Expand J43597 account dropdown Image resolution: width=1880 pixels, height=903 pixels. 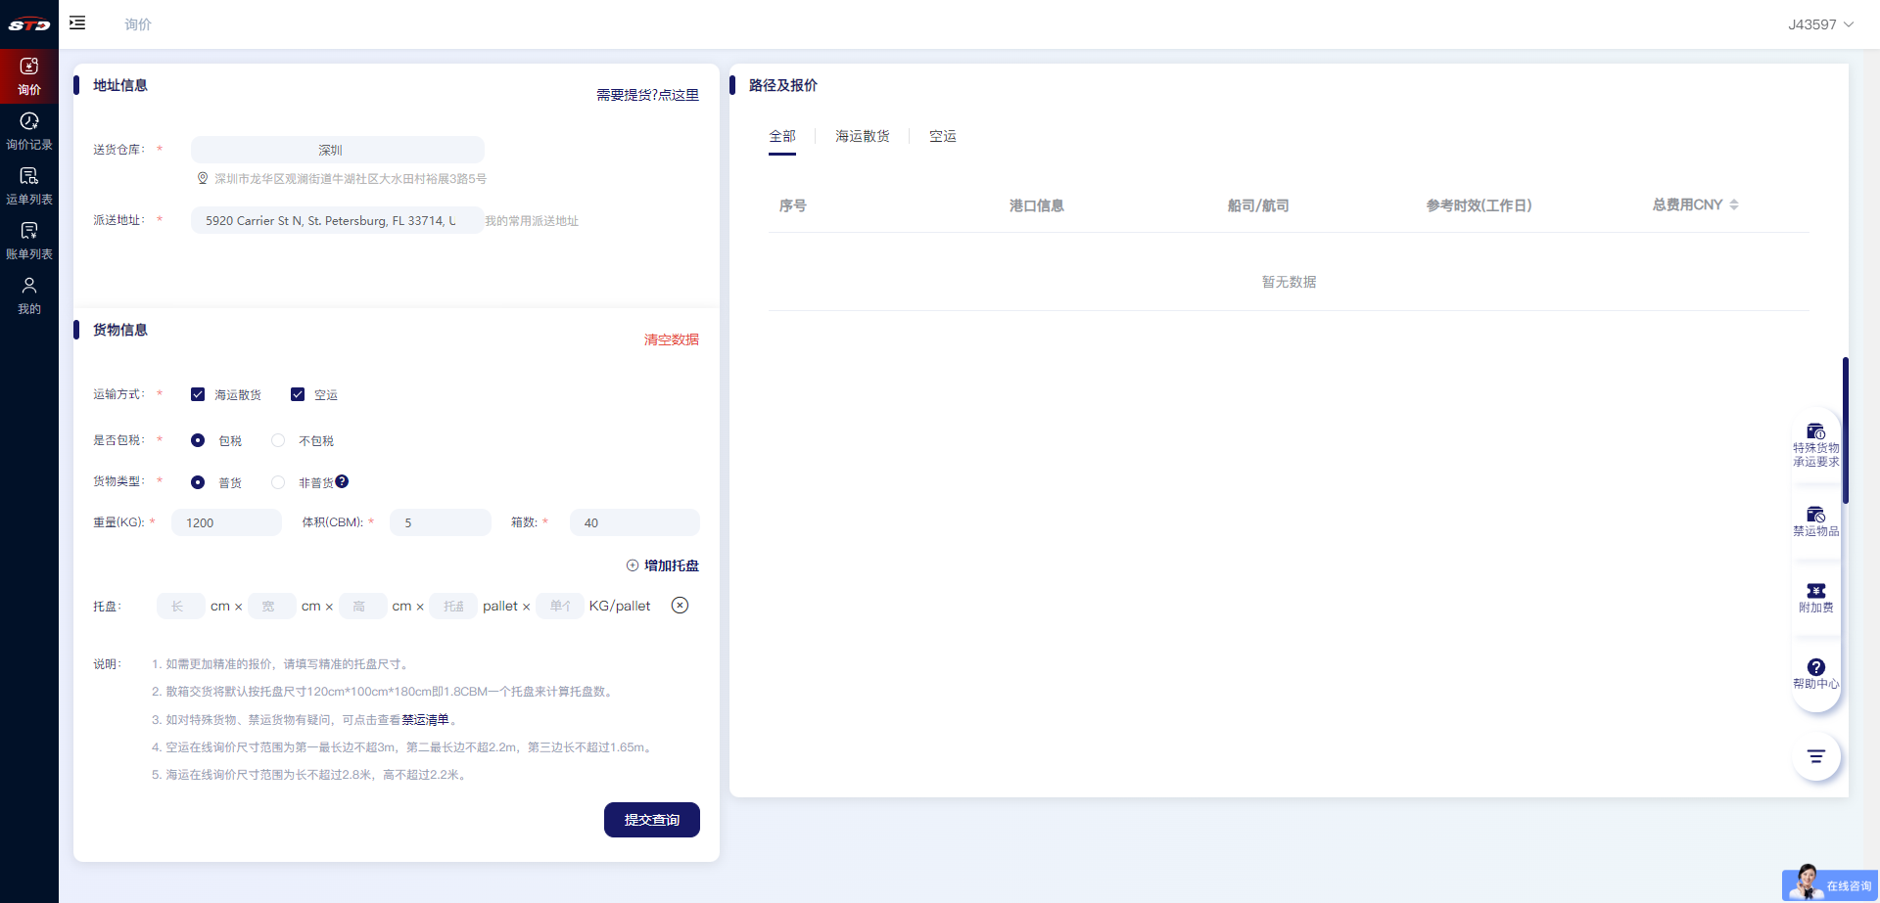pyautogui.click(x=1820, y=24)
